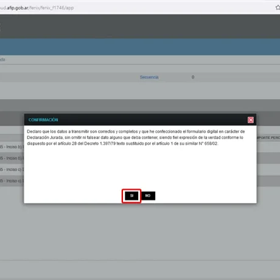
Task: Bookmark this page using the star icon
Action: [x=278, y=7]
